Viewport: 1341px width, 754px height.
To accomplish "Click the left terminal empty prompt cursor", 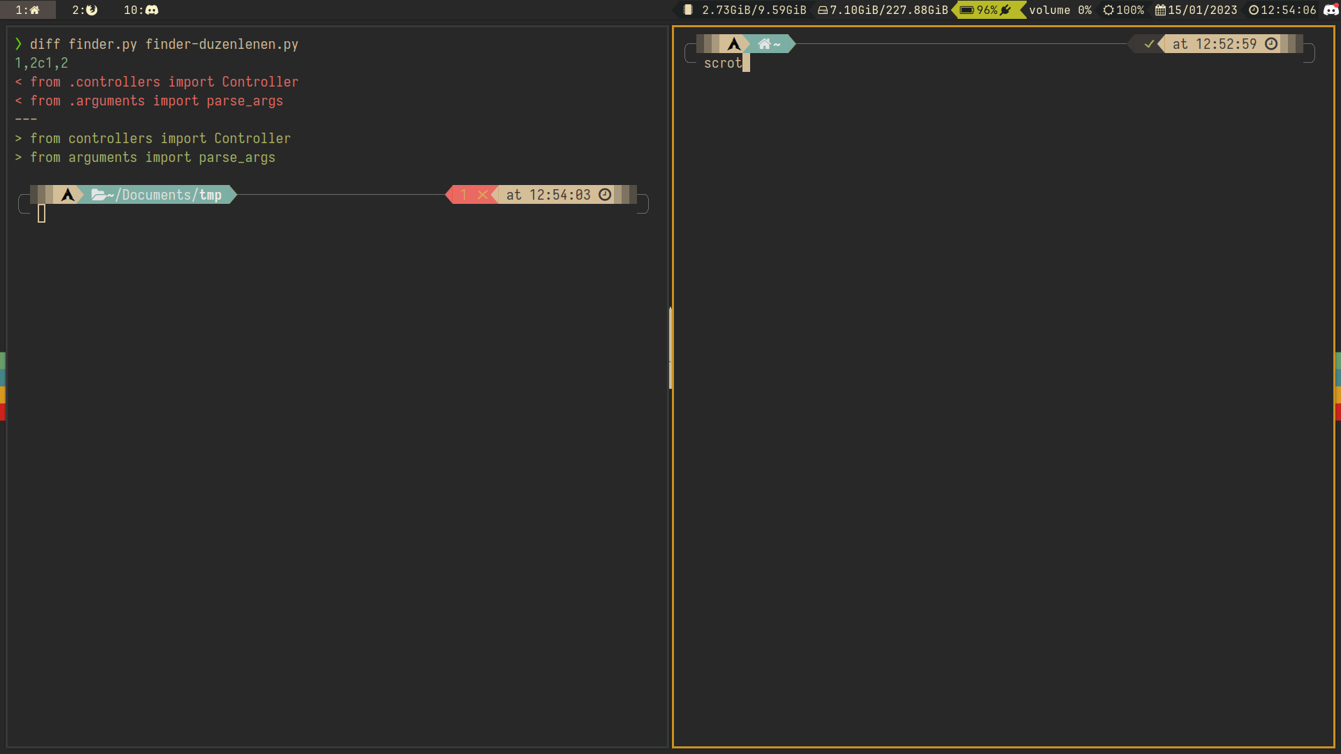I will 41,214.
